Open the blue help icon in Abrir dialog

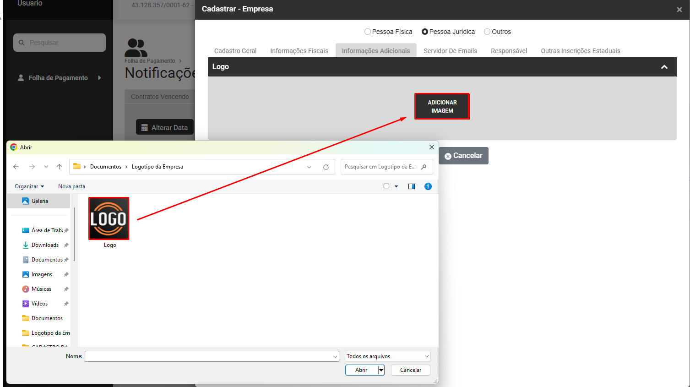(x=428, y=186)
